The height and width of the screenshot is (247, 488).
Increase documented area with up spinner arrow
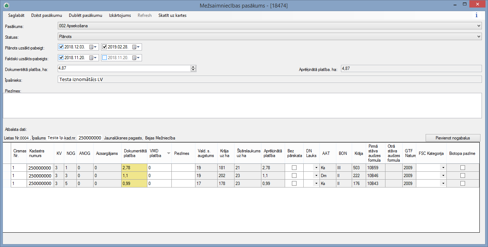(x=193, y=67)
